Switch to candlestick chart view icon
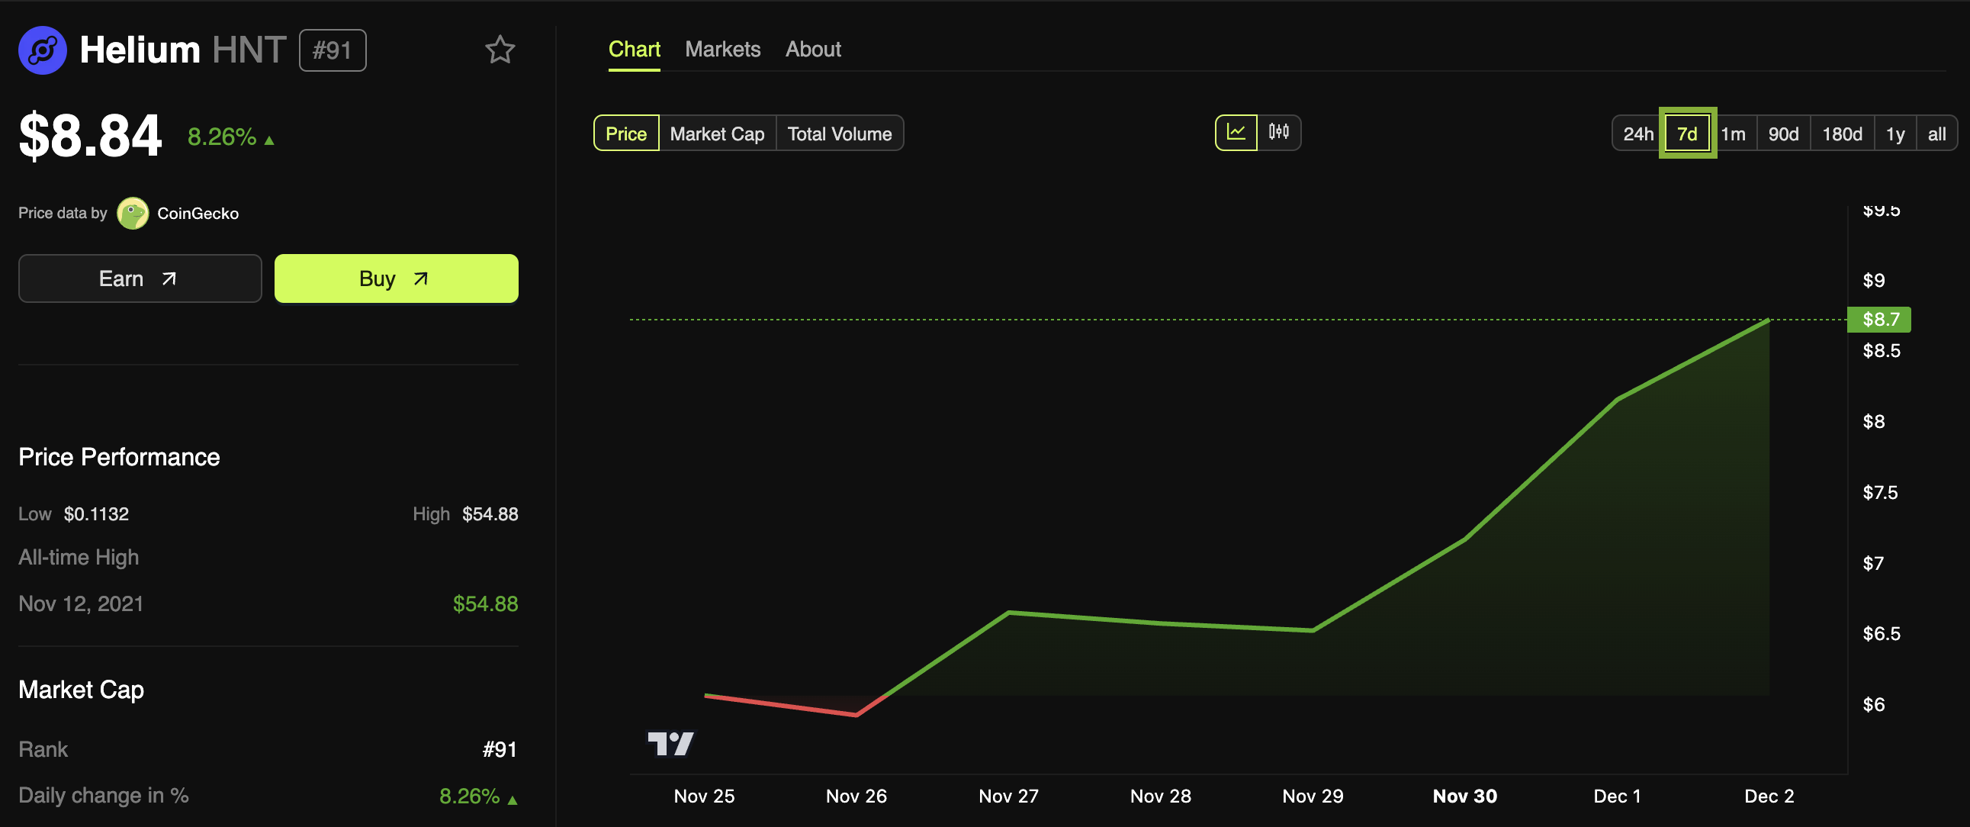1970x827 pixels. (1278, 133)
